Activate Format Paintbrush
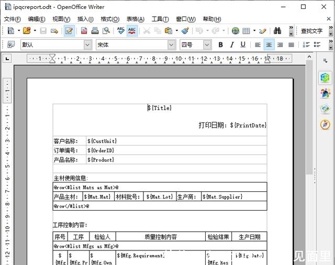This screenshot has height=265, width=335. point(185,31)
